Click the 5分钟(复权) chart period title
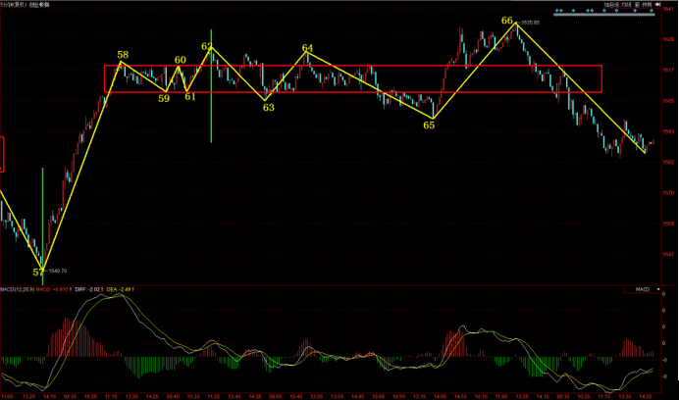679x400 pixels. click(x=20, y=4)
